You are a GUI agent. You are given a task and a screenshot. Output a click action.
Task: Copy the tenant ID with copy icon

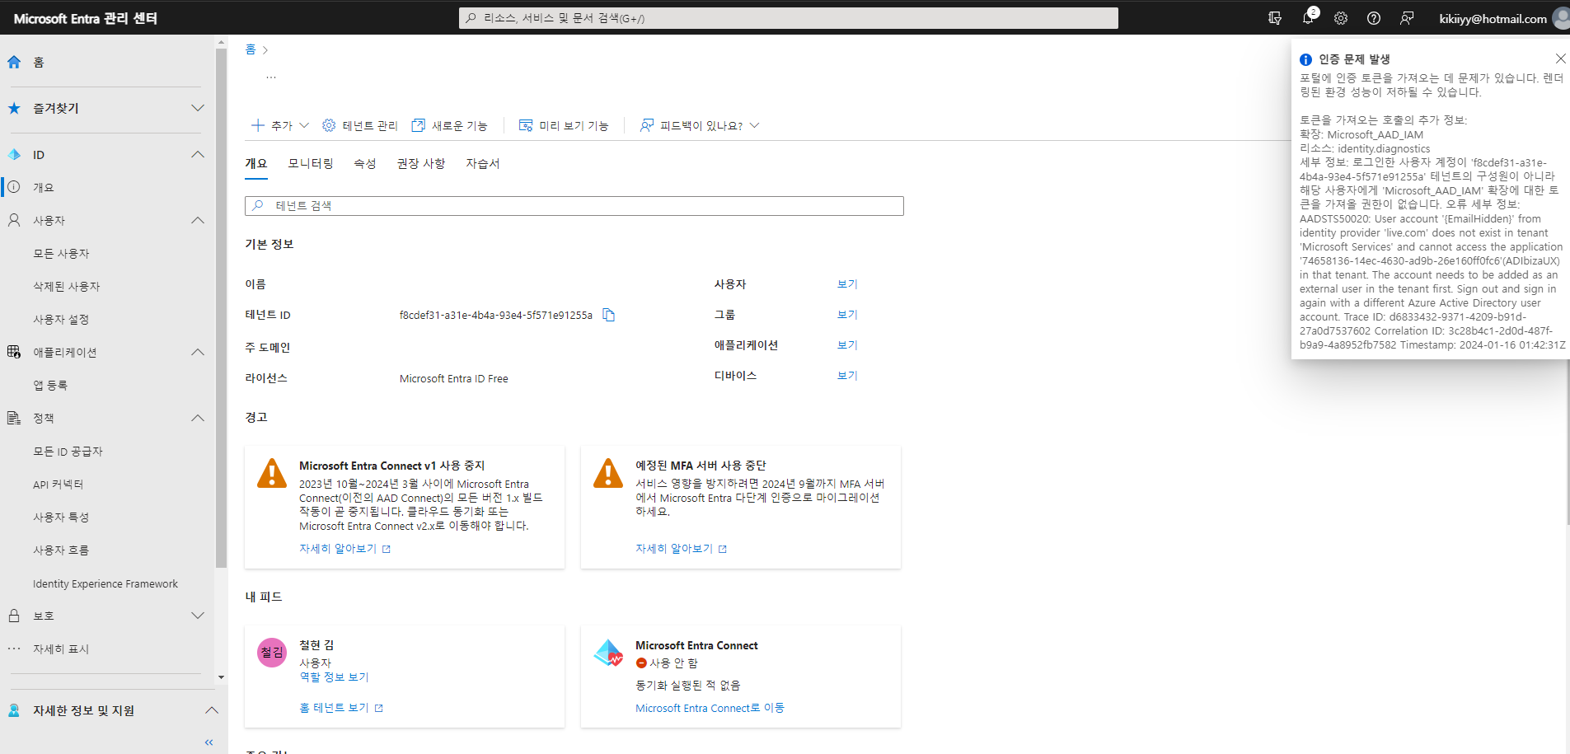(x=608, y=315)
